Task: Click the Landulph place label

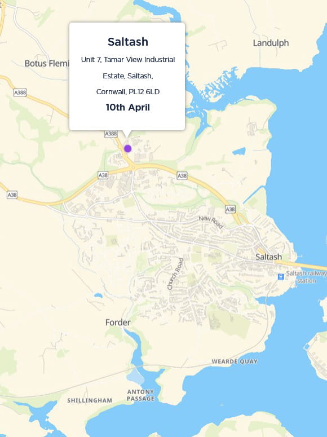Action: [271, 43]
